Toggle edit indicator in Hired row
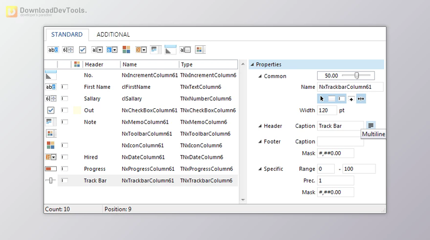This screenshot has width=430, height=240. (64, 157)
